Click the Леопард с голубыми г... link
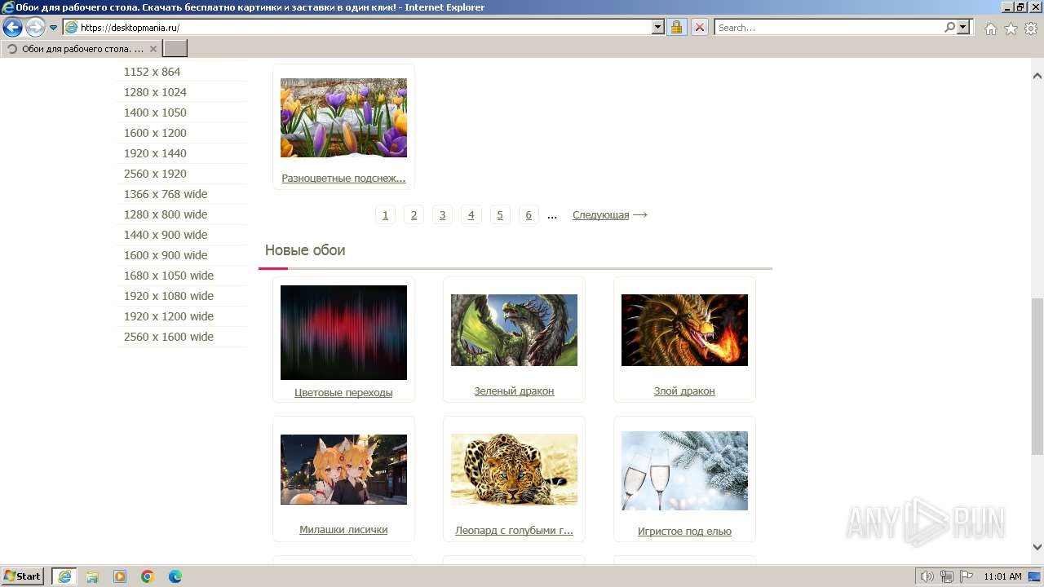Screen dimensions: 1044x587 514,531
